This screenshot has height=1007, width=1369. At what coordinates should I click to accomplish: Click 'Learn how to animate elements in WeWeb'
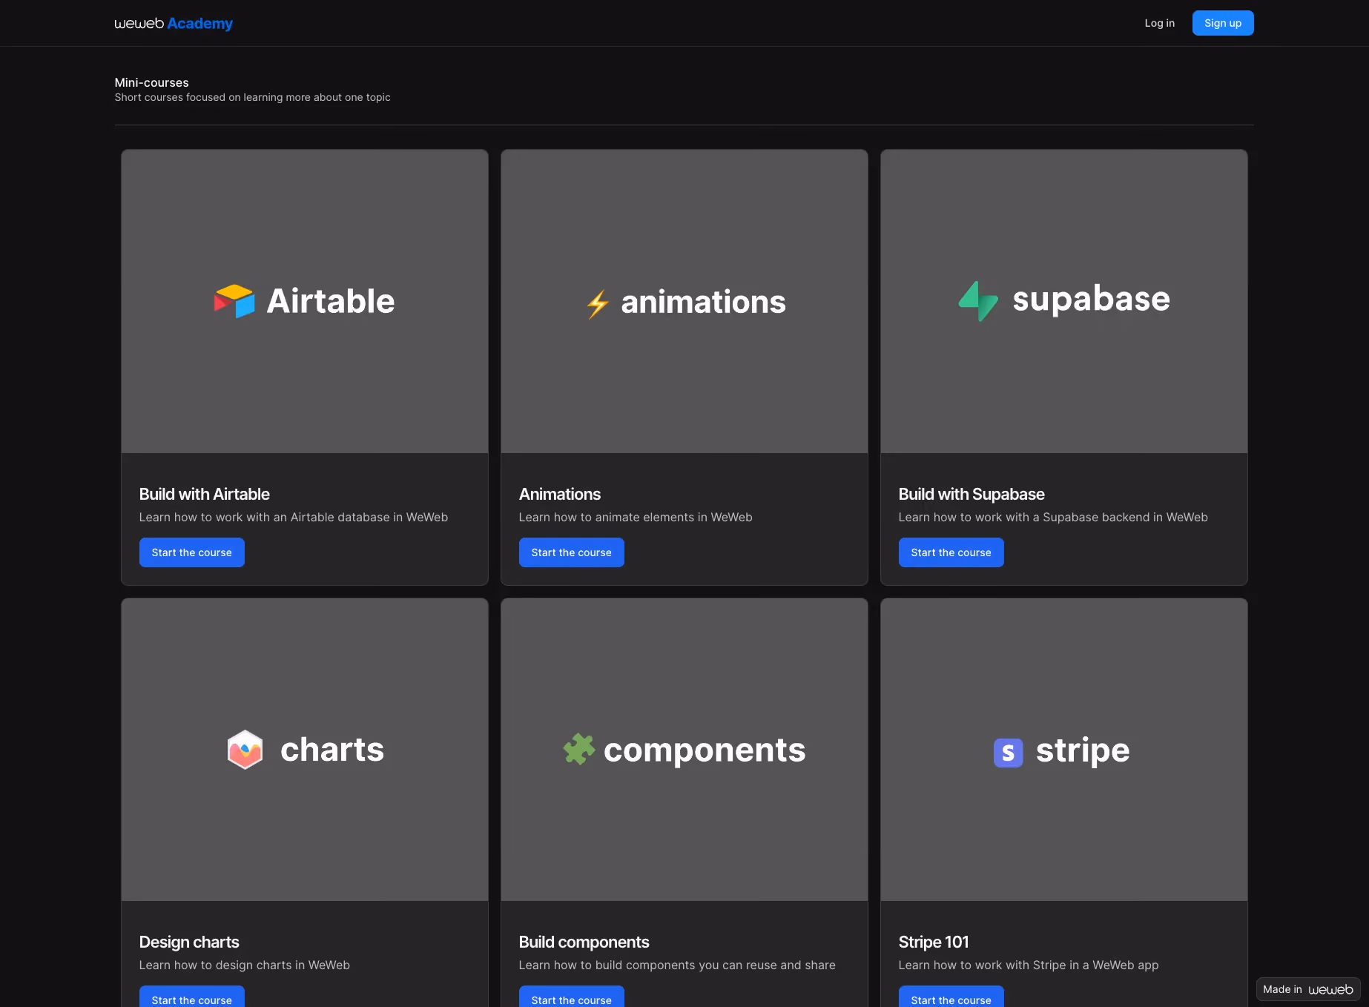(x=636, y=517)
